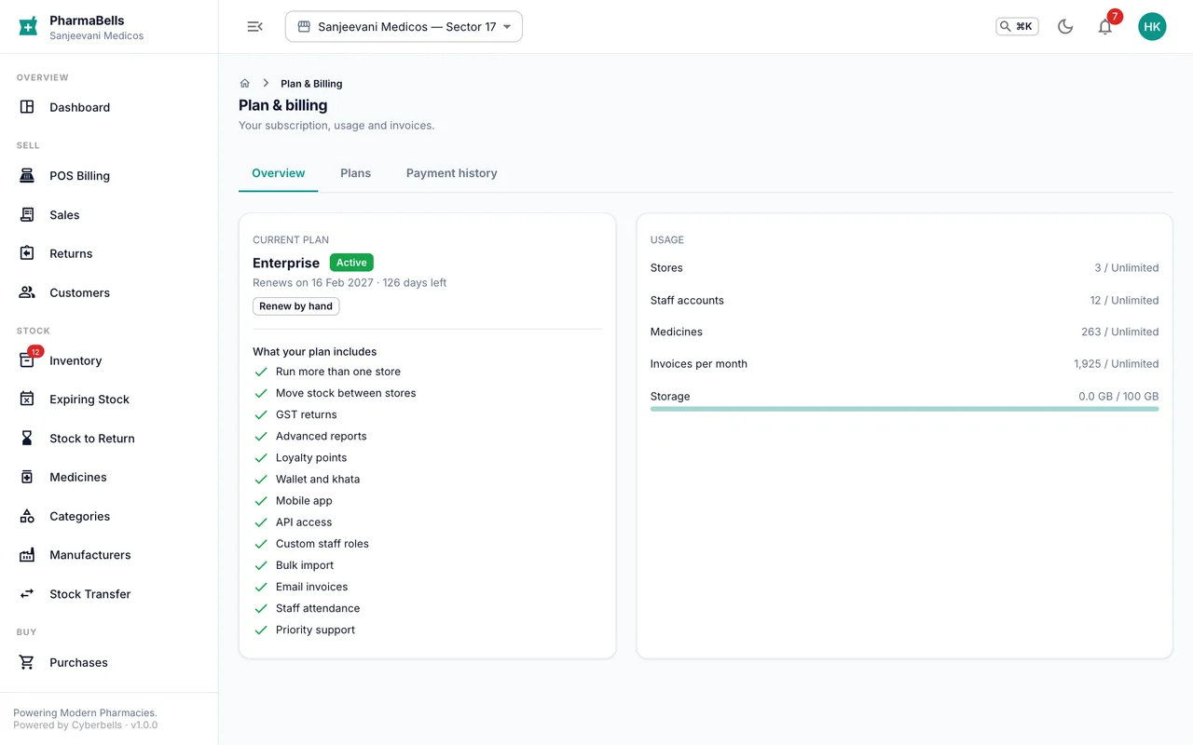Collapse the sidebar with the menu icon
The image size is (1193, 745).
(x=254, y=27)
